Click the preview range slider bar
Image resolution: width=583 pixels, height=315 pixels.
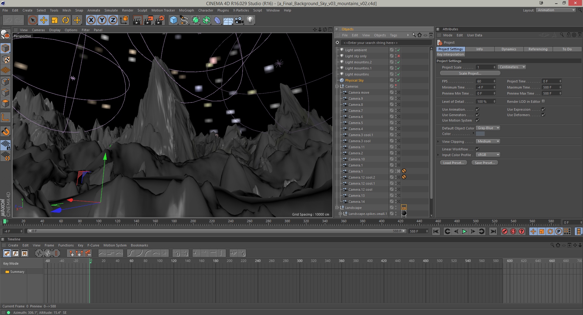tap(217, 231)
